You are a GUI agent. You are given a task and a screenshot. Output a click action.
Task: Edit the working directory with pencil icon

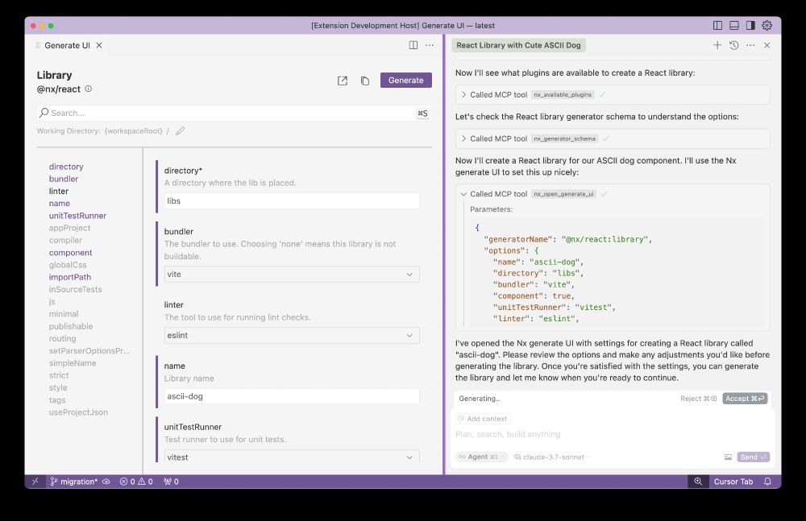180,131
